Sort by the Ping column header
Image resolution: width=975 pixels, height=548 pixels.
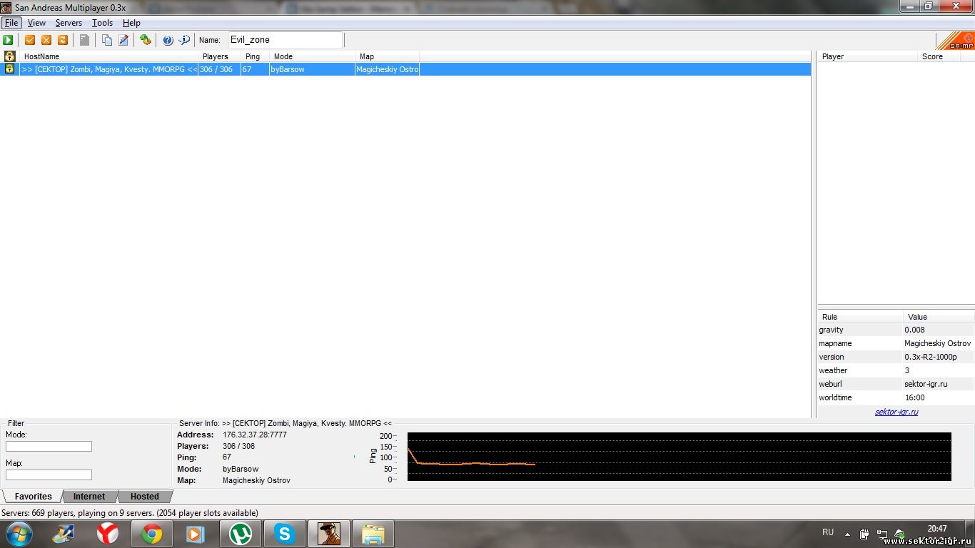tap(255, 56)
